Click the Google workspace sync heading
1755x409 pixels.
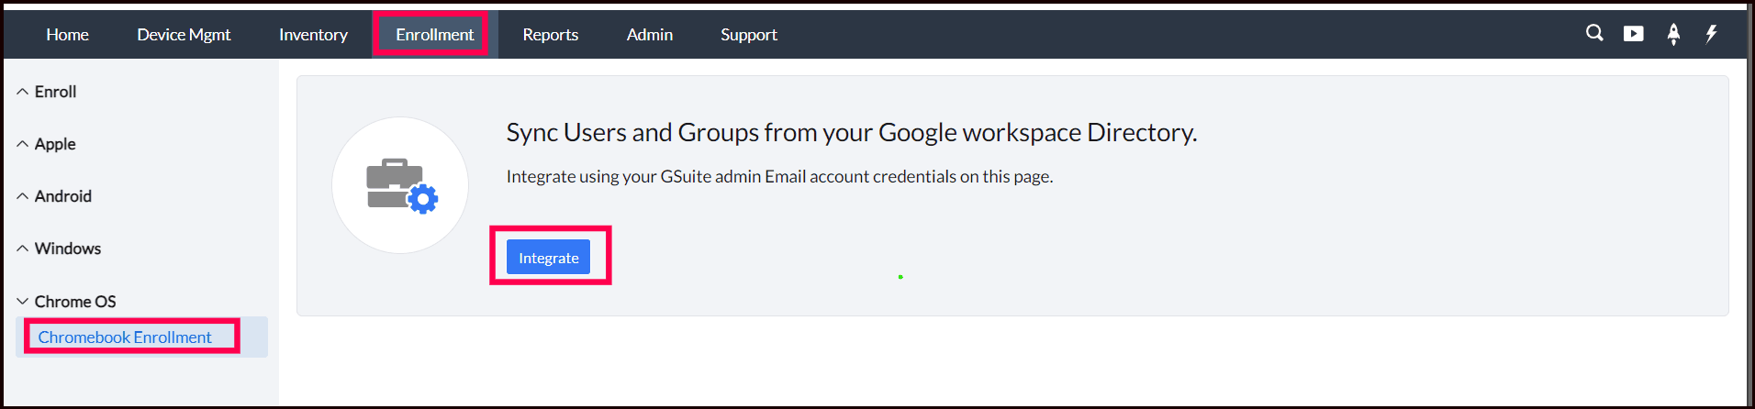(x=851, y=133)
